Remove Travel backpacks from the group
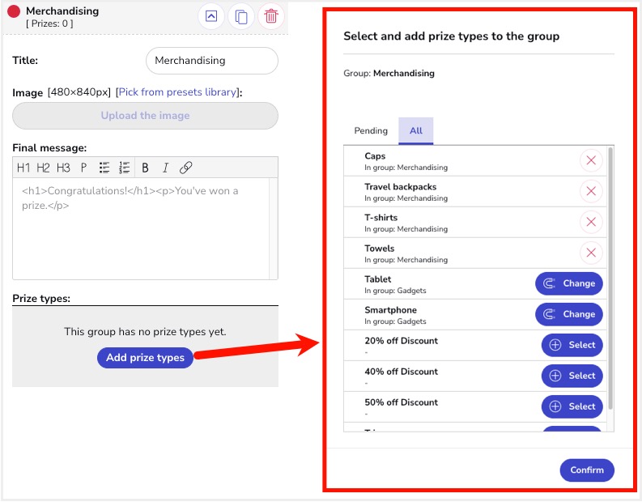The width and height of the screenshot is (642, 502). point(591,191)
